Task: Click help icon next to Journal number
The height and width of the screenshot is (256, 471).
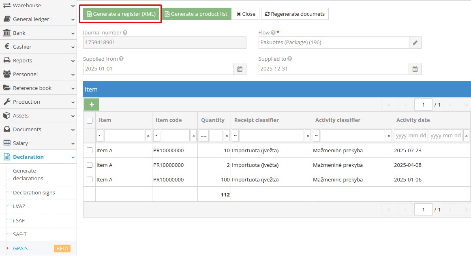Action: pos(125,33)
